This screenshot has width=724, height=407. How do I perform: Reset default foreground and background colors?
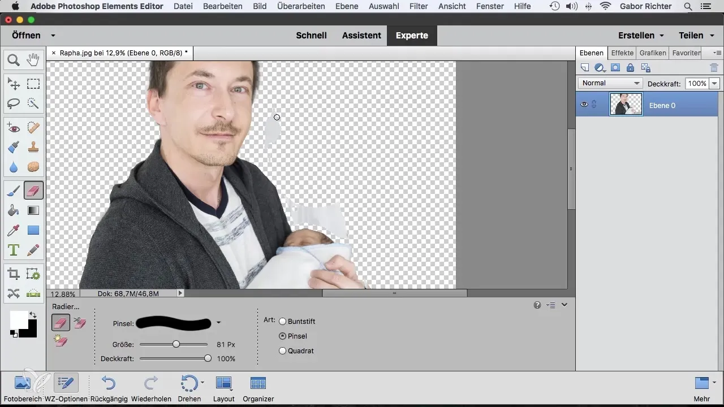coord(14,334)
